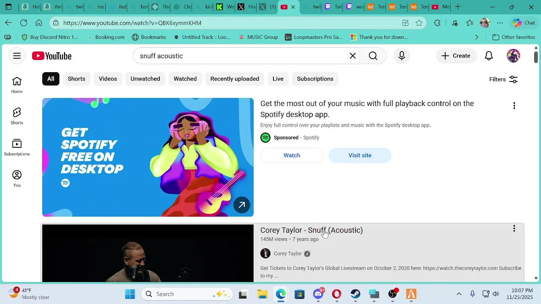Click the Visit site button
This screenshot has width=541, height=304.
point(360,155)
